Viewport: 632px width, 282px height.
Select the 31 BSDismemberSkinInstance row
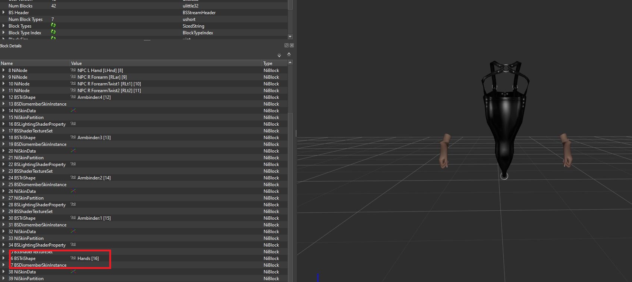[x=144, y=225]
